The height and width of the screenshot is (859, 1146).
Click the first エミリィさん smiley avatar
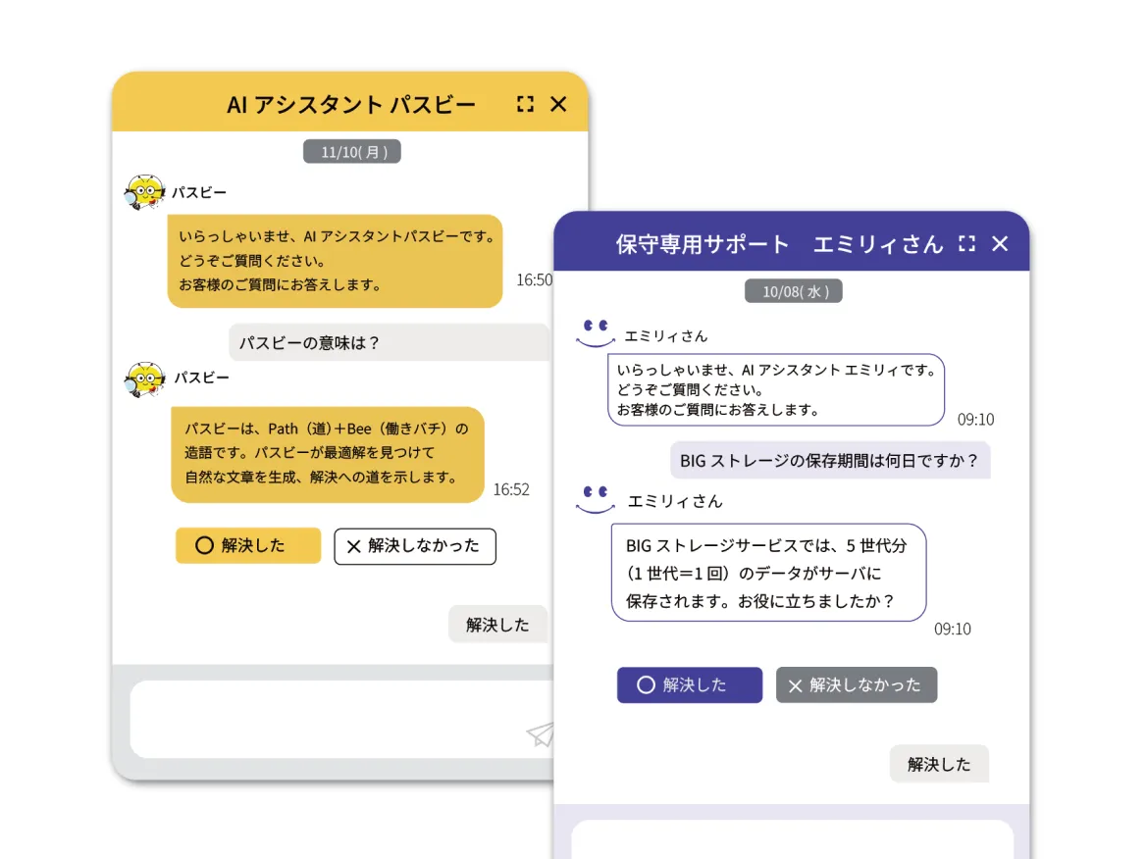tap(595, 332)
